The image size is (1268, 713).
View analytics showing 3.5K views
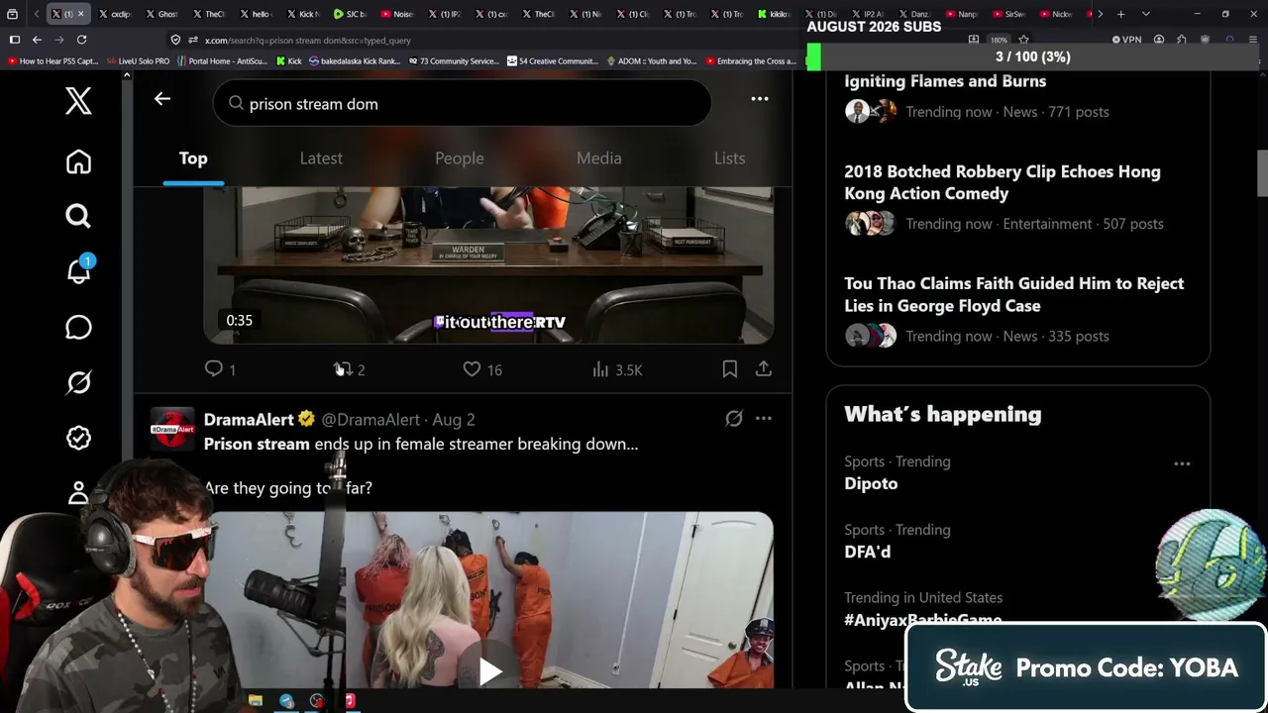pos(617,369)
